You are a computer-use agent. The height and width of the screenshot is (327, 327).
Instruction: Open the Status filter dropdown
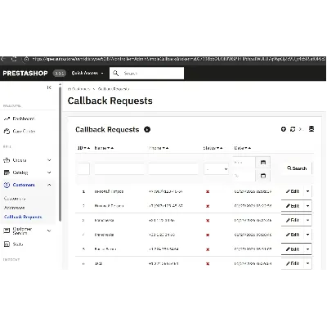(x=216, y=169)
